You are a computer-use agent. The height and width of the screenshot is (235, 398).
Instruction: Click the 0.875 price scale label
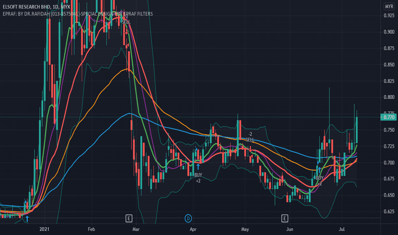(389, 48)
